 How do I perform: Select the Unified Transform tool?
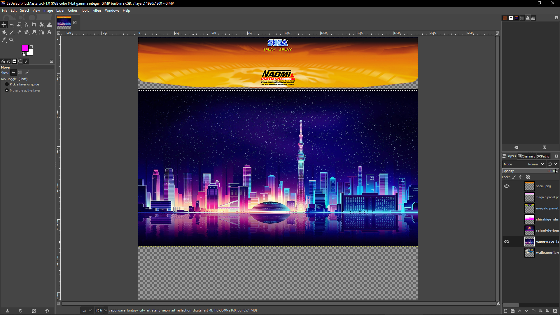pyautogui.click(x=42, y=25)
